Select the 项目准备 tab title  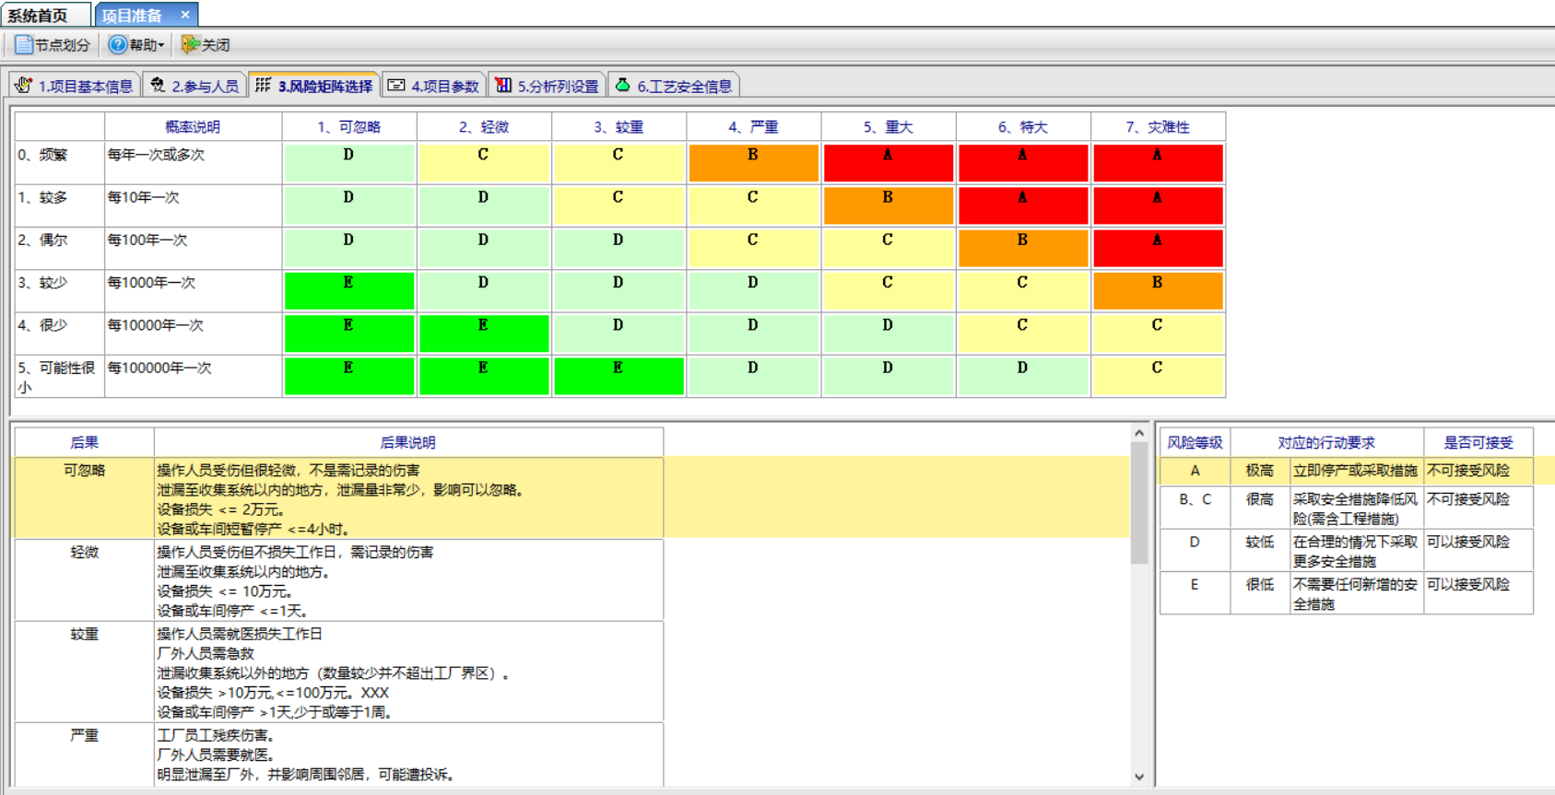click(x=132, y=16)
